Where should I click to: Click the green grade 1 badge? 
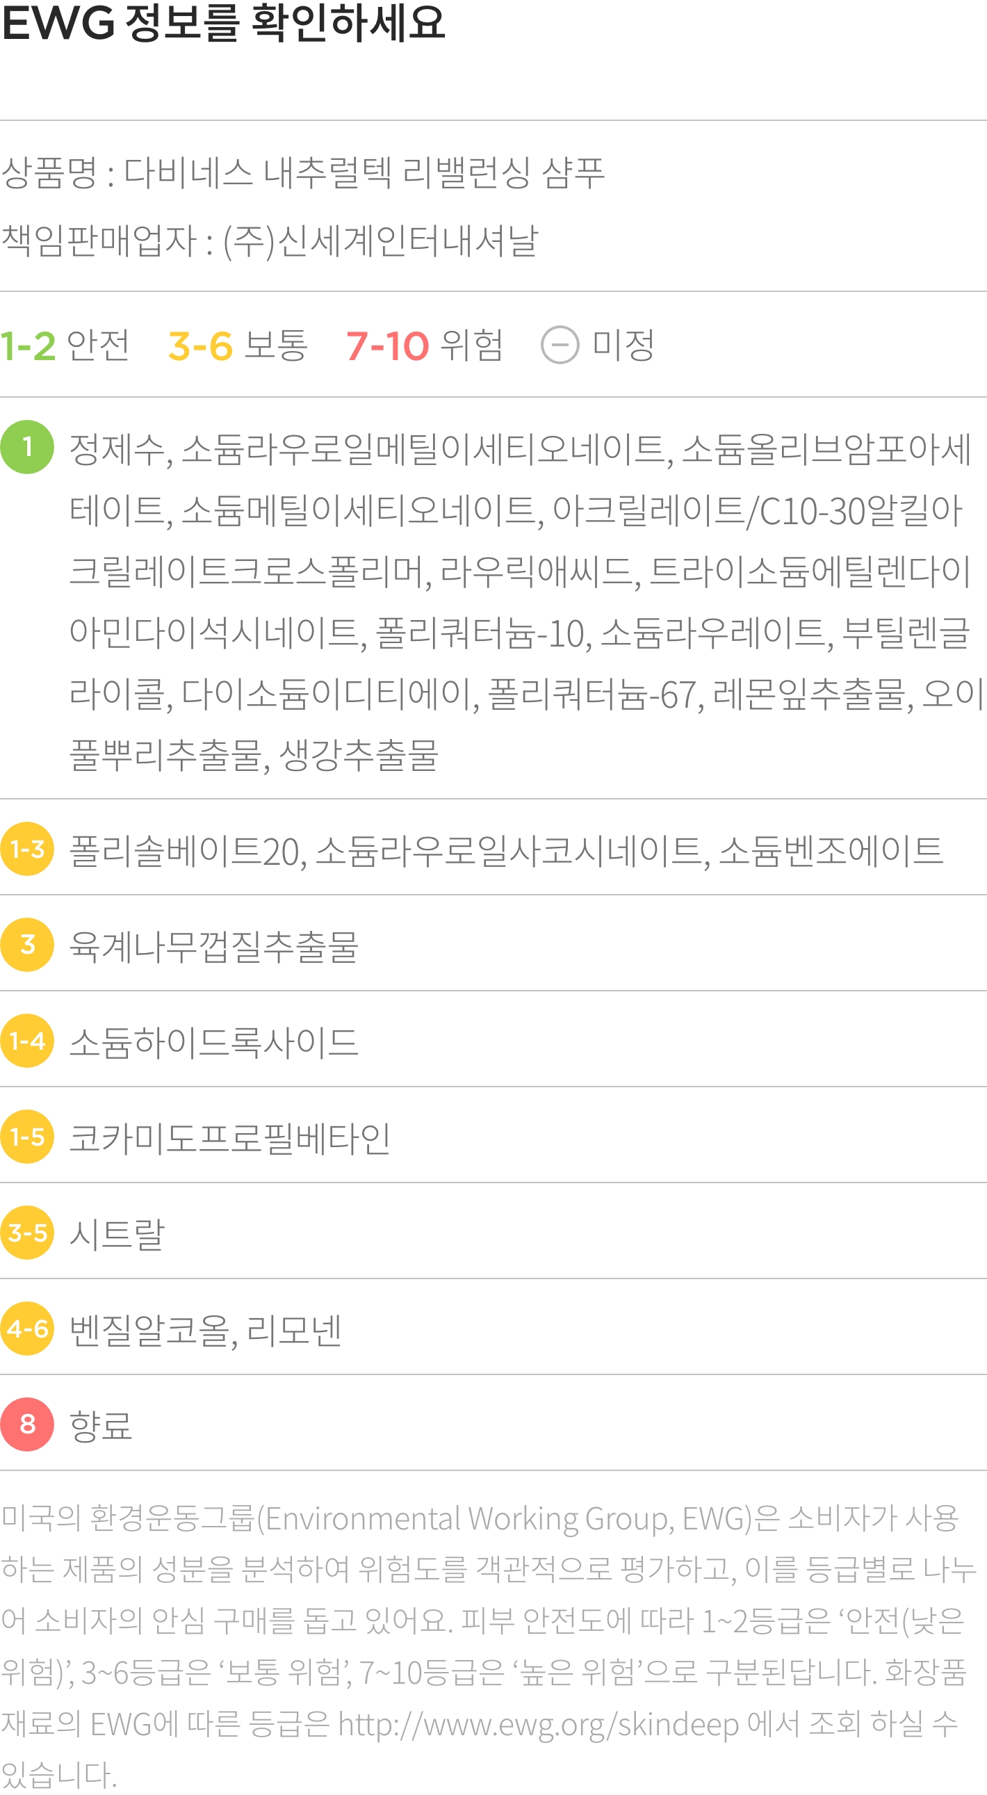[27, 447]
